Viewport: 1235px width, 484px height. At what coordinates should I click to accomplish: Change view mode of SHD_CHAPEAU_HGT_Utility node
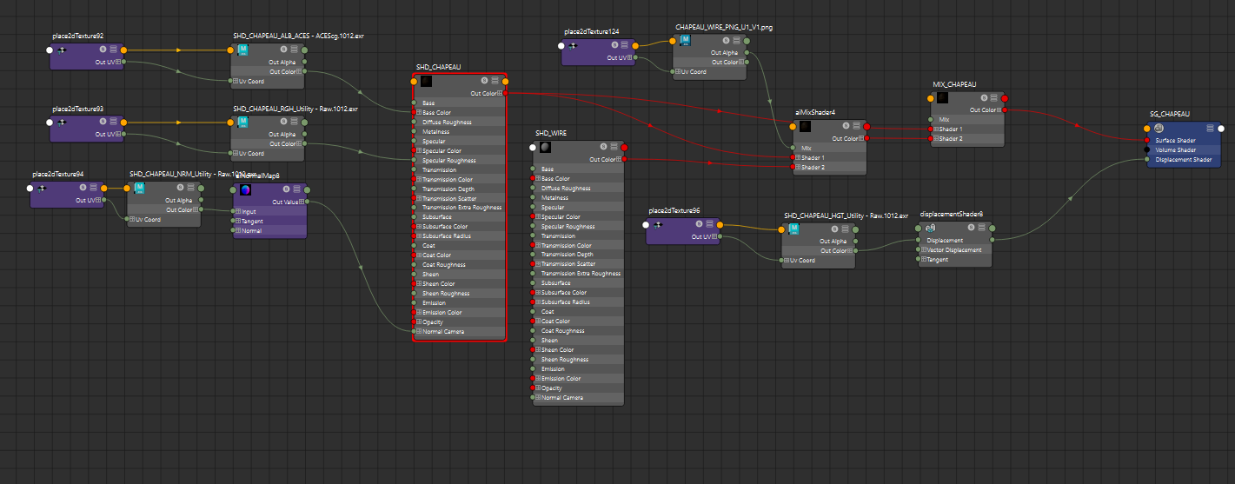(846, 229)
